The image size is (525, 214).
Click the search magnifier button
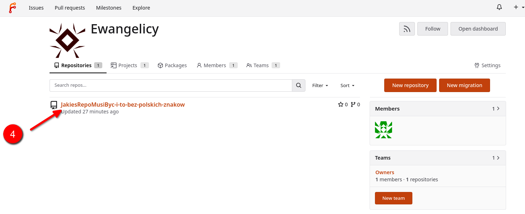coord(299,85)
